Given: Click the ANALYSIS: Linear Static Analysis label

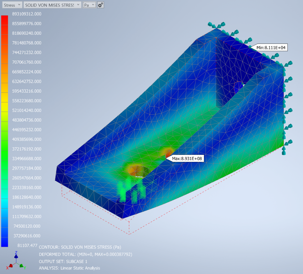Looking at the screenshot, I should (69, 268).
